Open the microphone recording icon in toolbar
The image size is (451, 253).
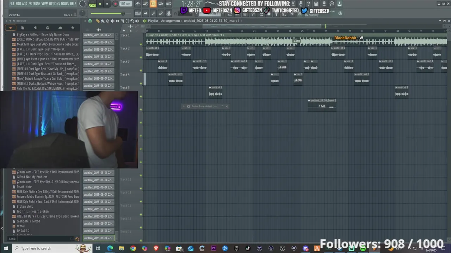tap(301, 4)
